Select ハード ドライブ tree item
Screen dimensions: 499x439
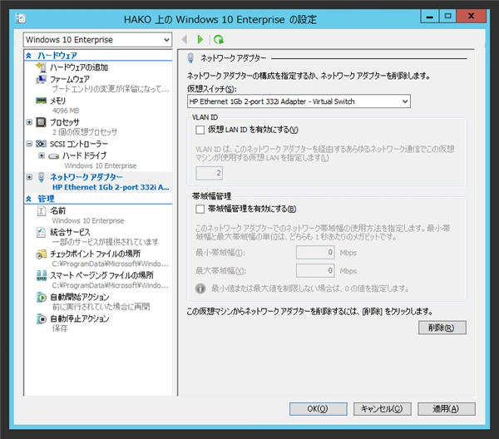pos(84,155)
